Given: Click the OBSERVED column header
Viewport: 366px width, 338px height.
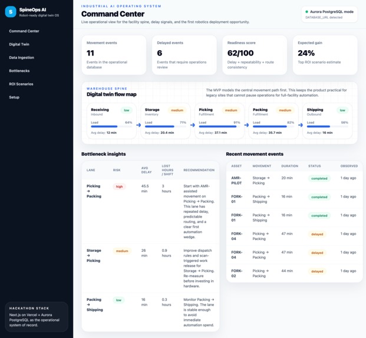Looking at the screenshot, I should click(349, 166).
